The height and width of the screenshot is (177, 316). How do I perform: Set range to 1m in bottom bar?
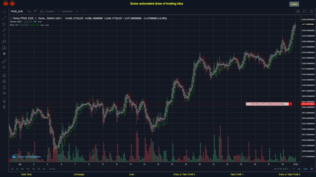[x=33, y=169]
